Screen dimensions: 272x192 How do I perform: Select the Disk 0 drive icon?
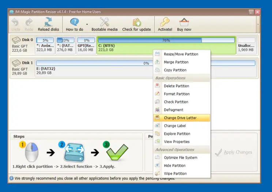16,40
